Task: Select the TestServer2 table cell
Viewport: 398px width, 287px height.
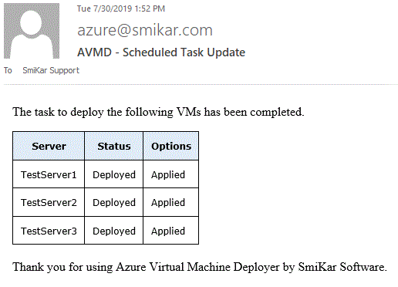Action: tap(49, 202)
